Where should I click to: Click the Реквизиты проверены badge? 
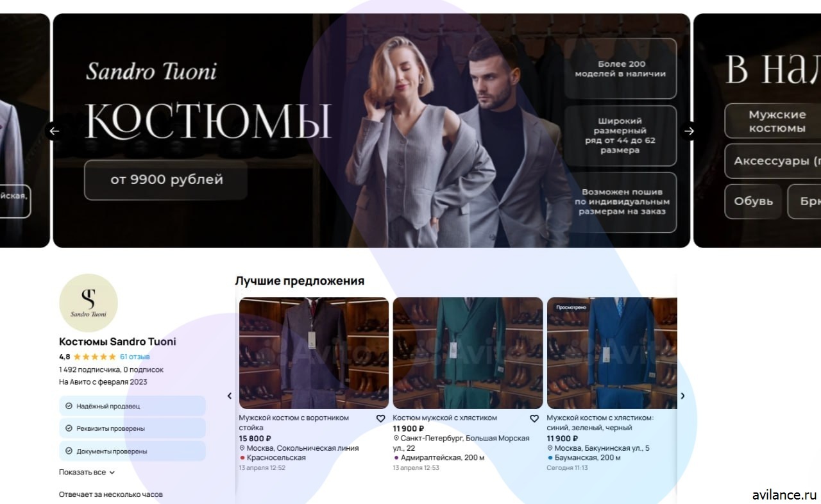pos(132,428)
